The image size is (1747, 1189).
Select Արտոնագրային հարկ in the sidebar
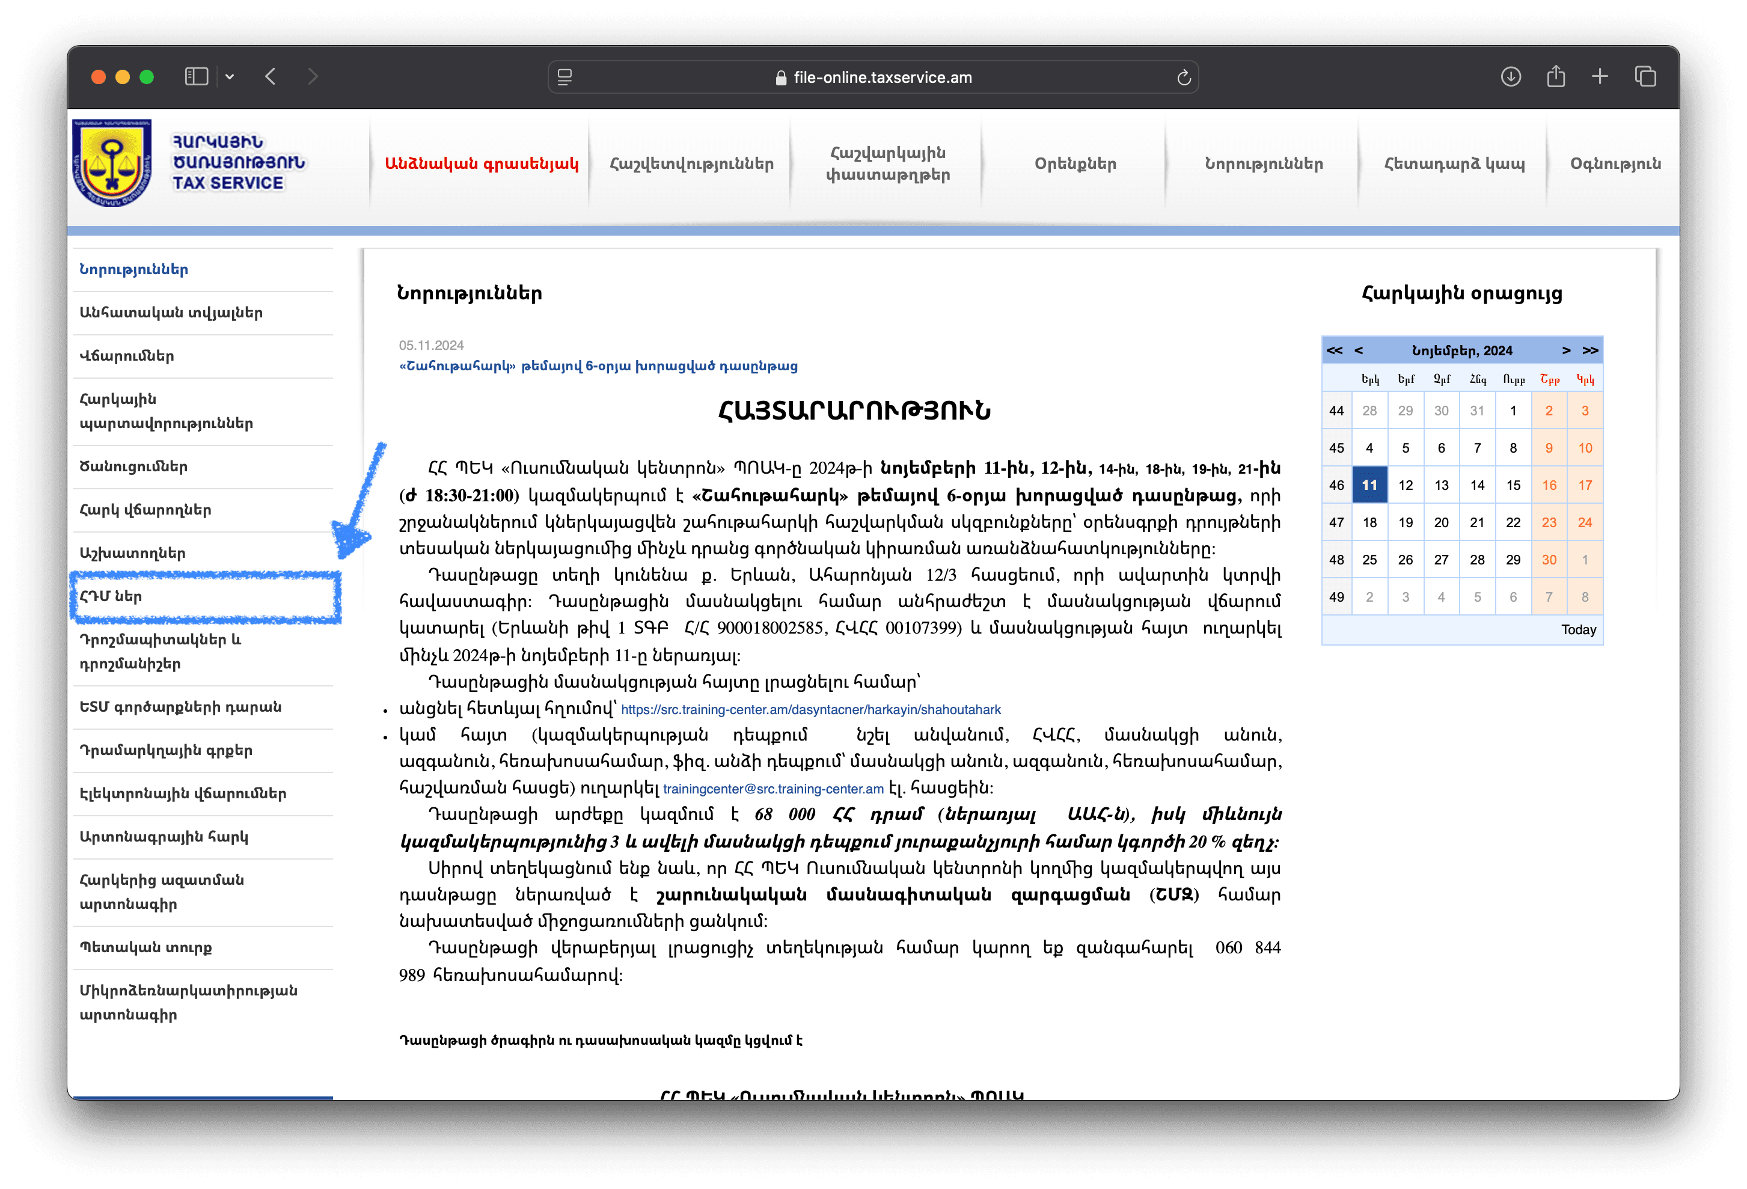[x=203, y=837]
